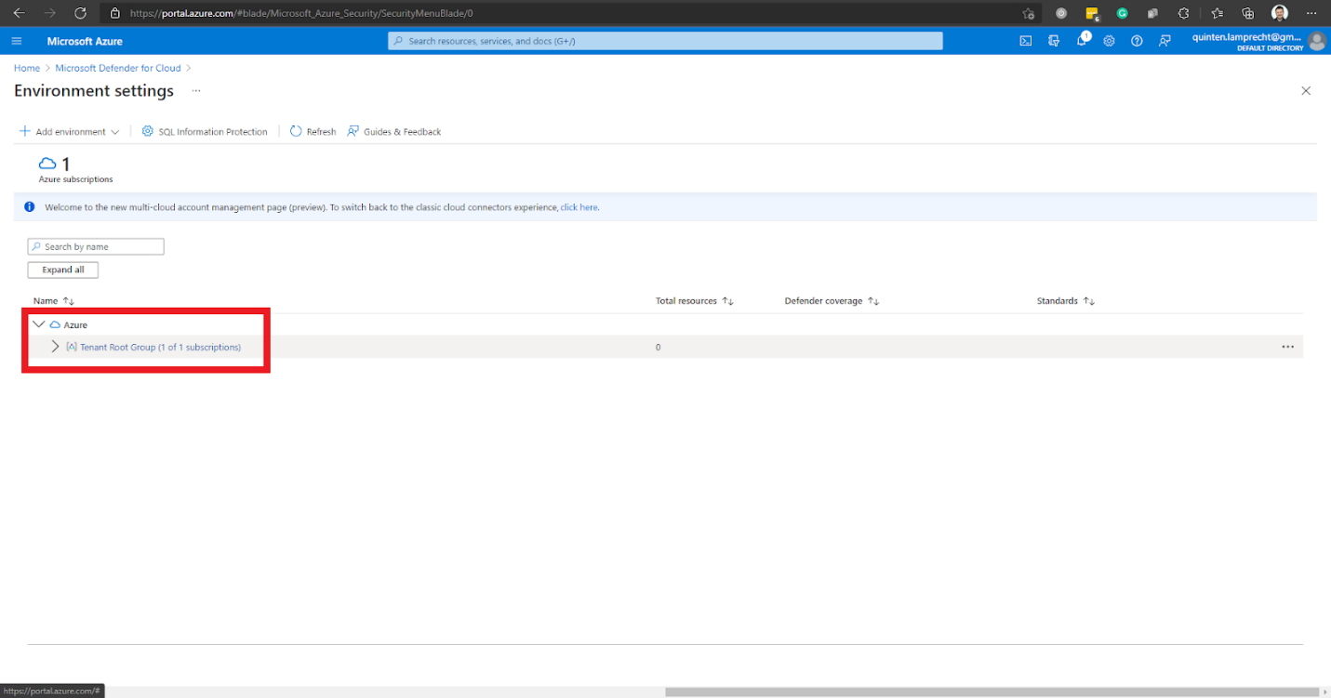Click the 'Azure' tree row label
The image size is (1331, 698).
pos(75,324)
